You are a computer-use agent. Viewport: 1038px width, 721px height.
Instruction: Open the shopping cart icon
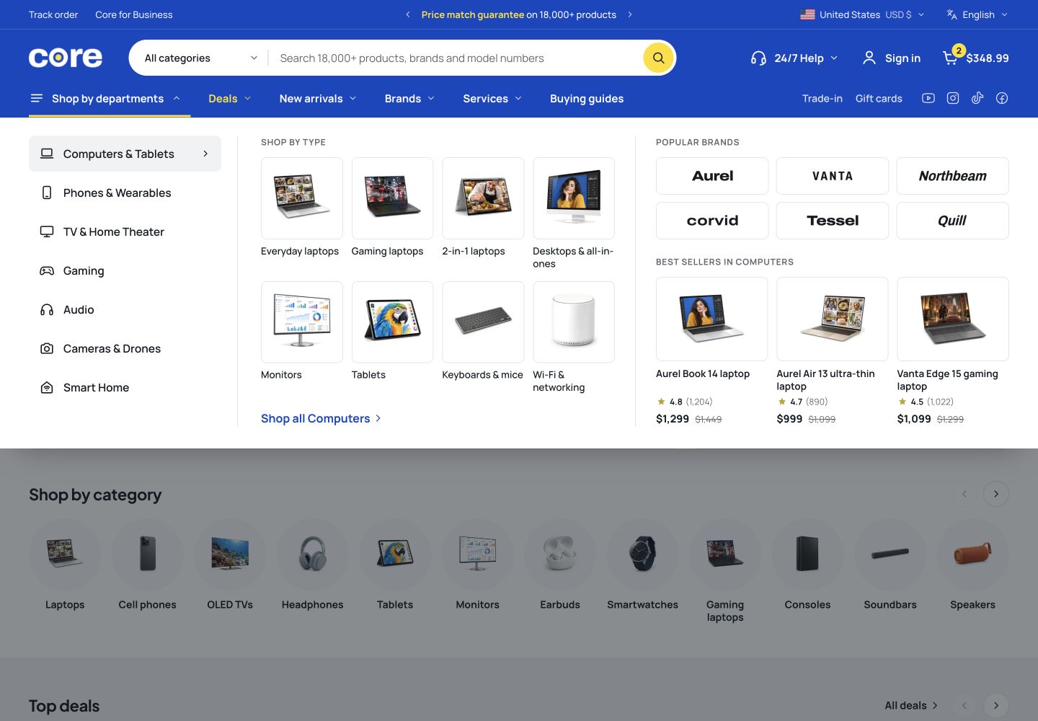point(951,58)
